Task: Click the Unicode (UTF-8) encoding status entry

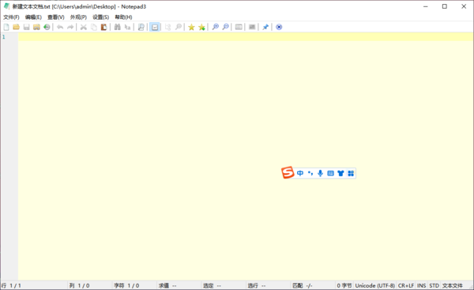Action: [x=374, y=286]
